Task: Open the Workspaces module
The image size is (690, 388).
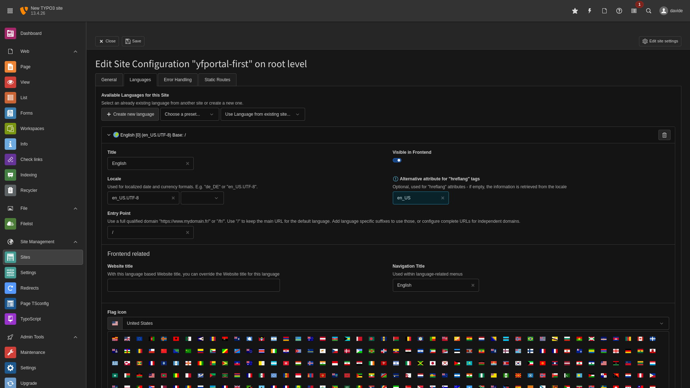Action: point(32,129)
